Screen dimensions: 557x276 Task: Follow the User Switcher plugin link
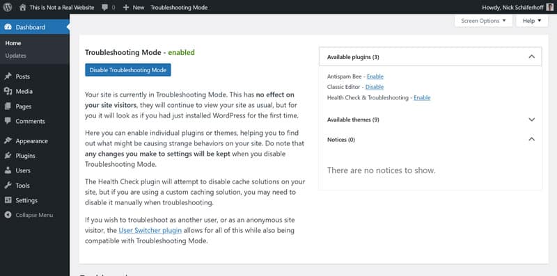point(150,230)
